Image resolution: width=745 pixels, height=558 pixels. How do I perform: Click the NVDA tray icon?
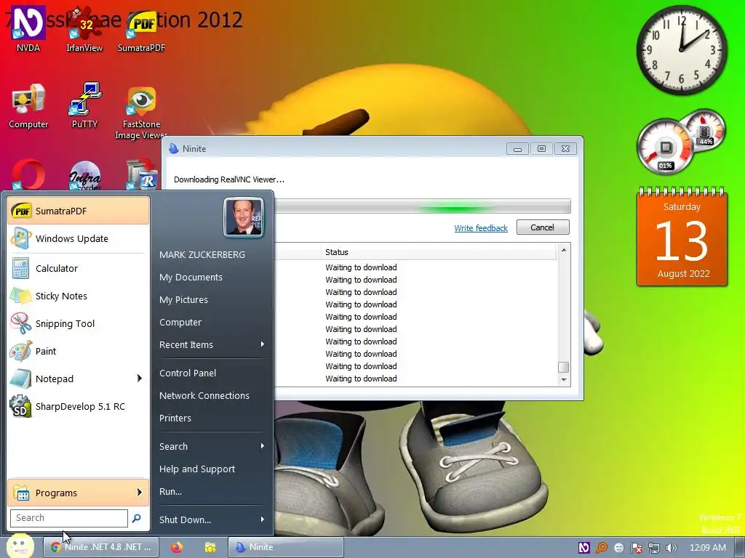point(584,548)
